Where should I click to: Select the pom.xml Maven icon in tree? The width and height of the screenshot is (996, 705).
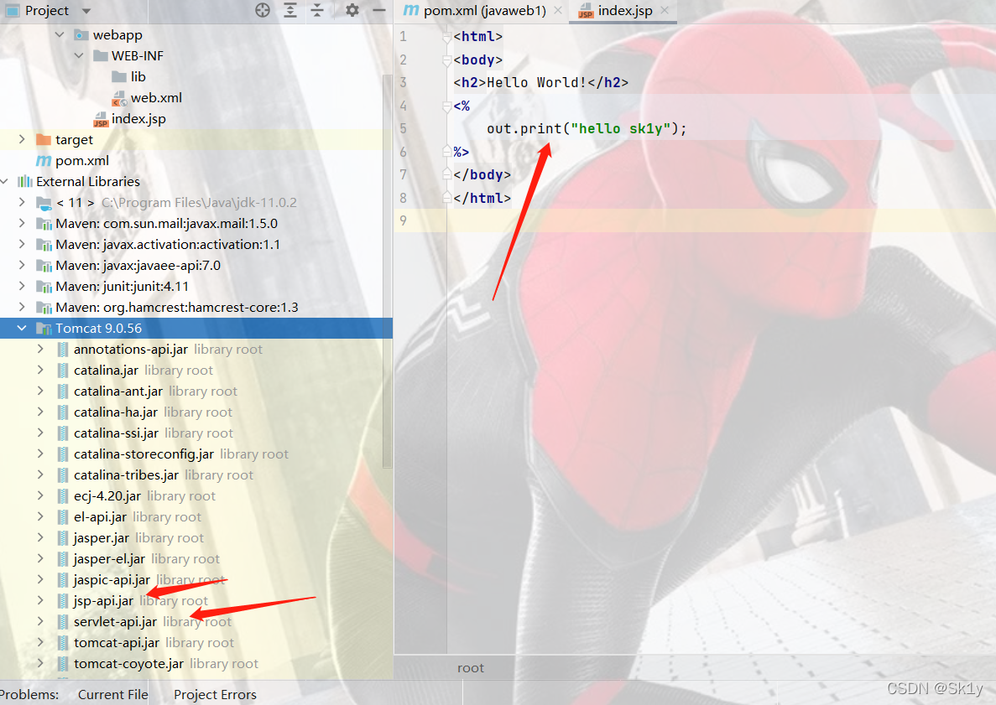coord(43,161)
